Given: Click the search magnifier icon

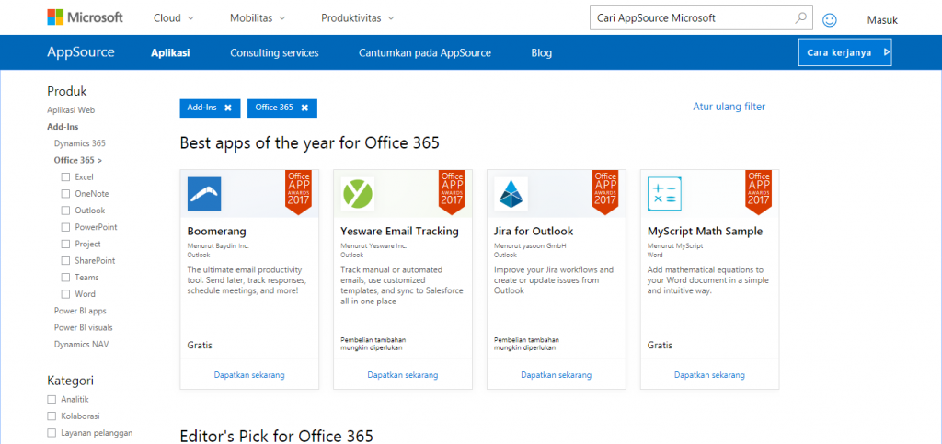Looking at the screenshot, I should (801, 17).
